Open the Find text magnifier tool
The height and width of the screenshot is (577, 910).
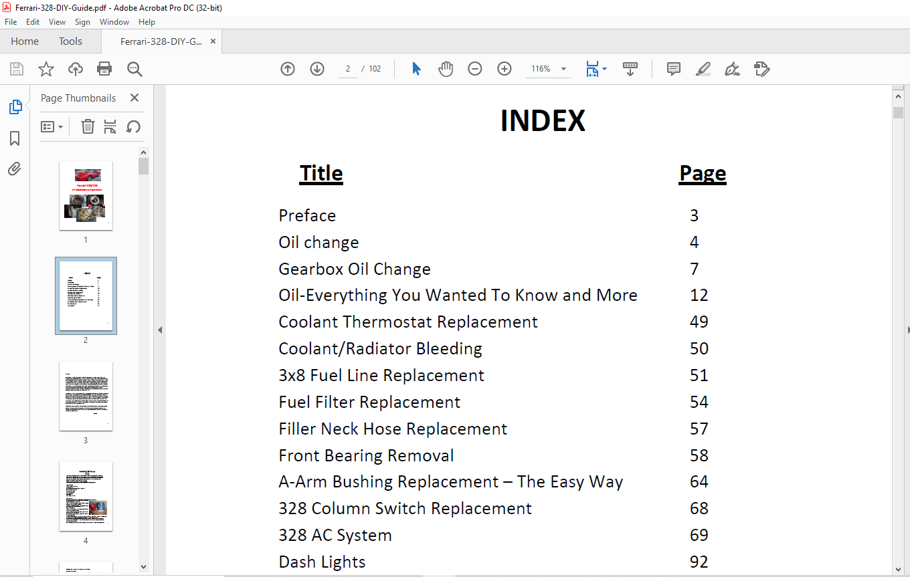coord(134,69)
